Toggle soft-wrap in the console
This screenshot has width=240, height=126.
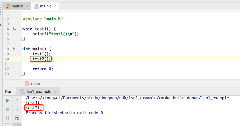17,118
